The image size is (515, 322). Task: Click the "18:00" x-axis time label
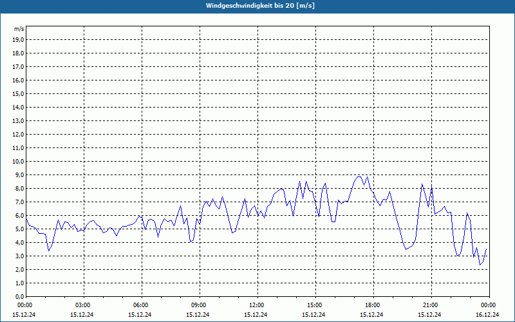(x=373, y=305)
